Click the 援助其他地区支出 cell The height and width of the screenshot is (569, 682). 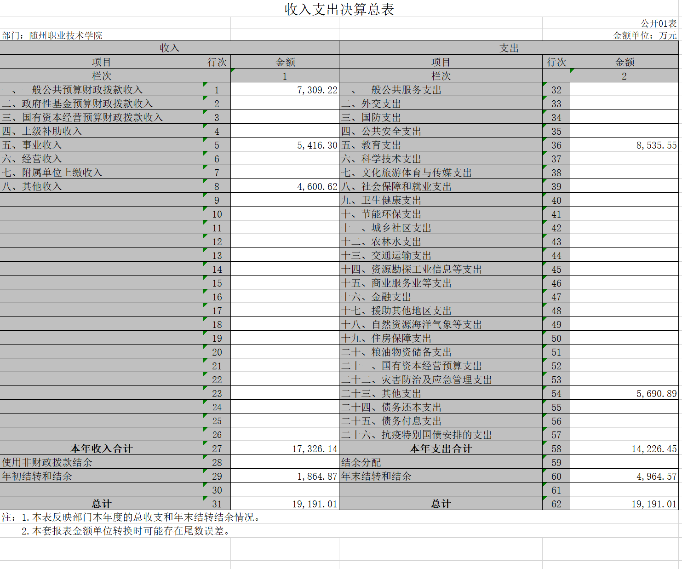pyautogui.click(x=441, y=310)
